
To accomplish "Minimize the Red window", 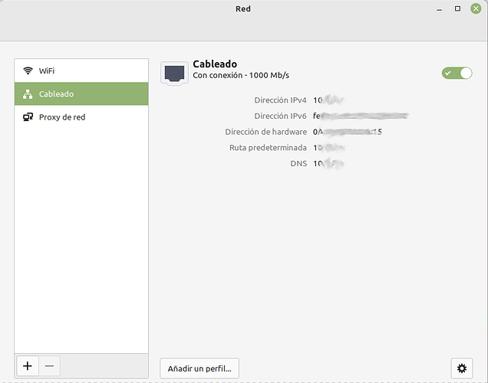I will pos(439,9).
